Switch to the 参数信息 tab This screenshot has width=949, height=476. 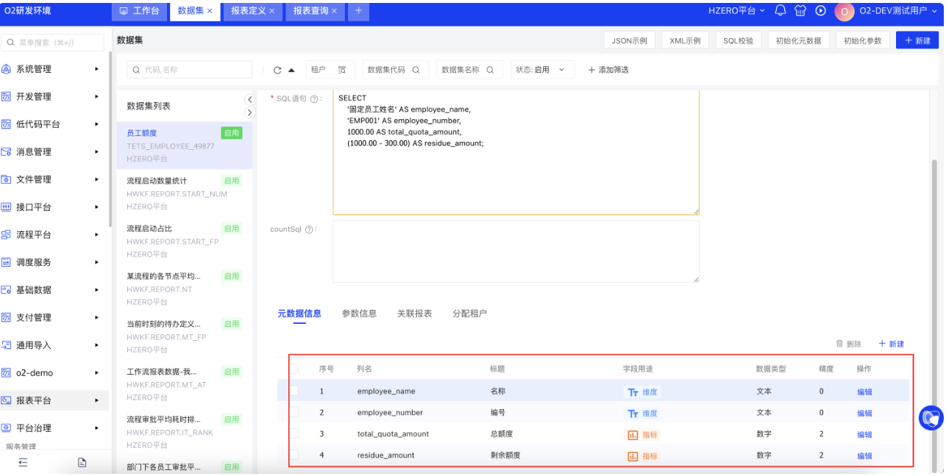click(359, 314)
